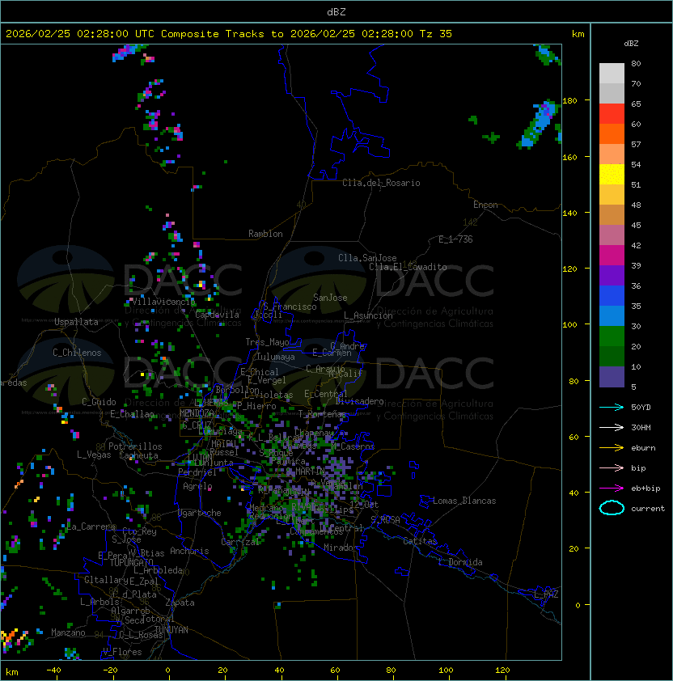This screenshot has width=673, height=681.
Task: Select the purple 39 dBZ swatch
Action: point(612,275)
